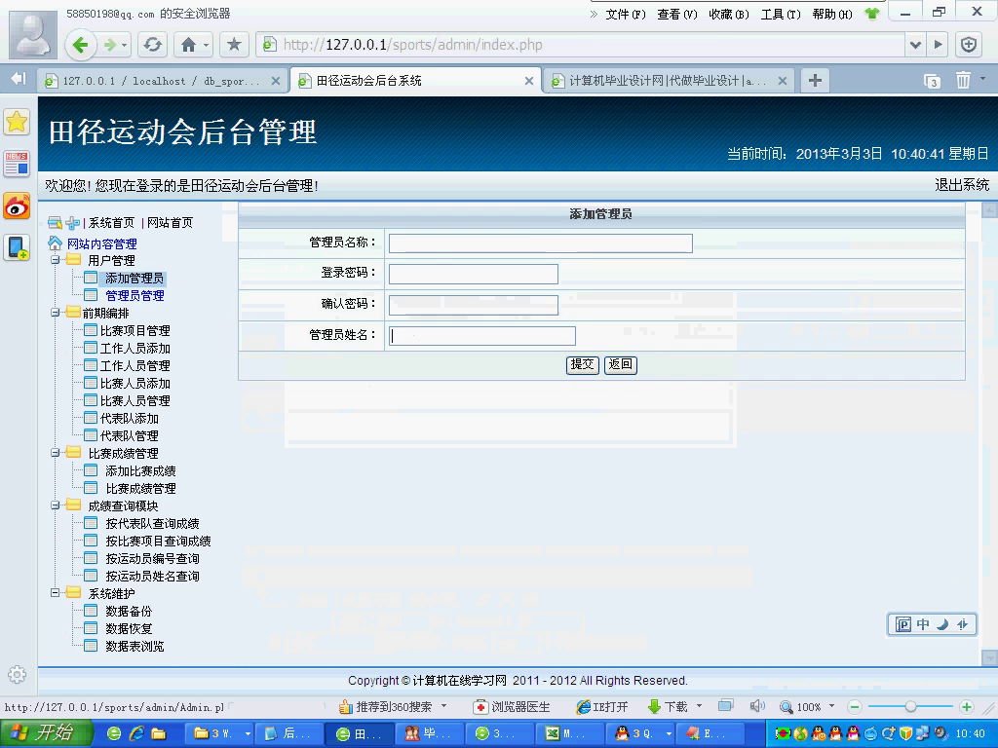
Task: Open address bar history dropdown
Action: [x=915, y=45]
